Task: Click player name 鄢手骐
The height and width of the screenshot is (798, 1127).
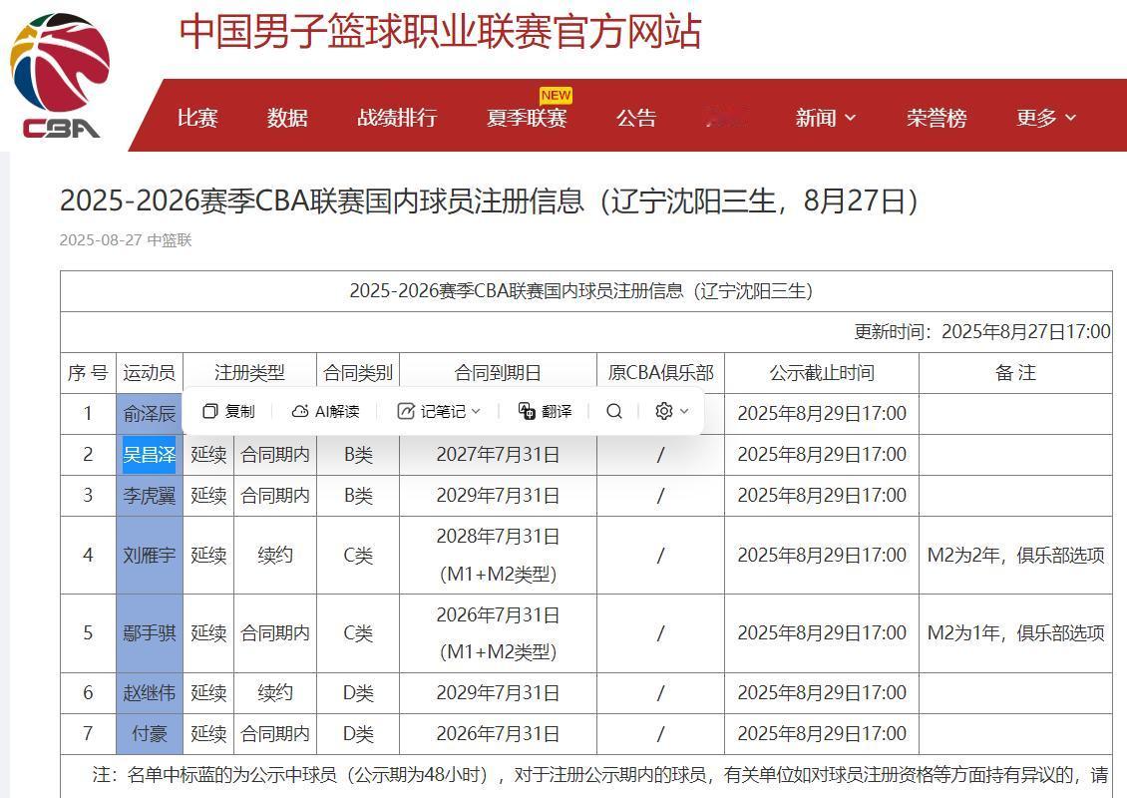Action: point(150,632)
